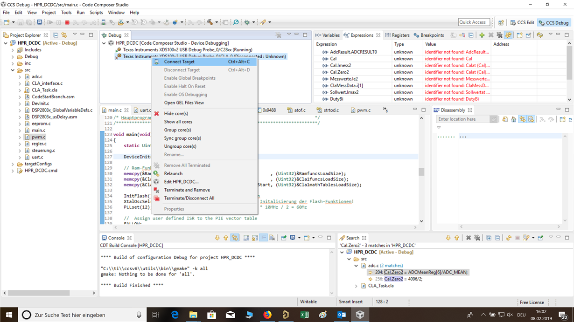The image size is (574, 322).
Task: Select HPR_DCDC.cmd file in Project Explorer
Action: tap(37, 171)
